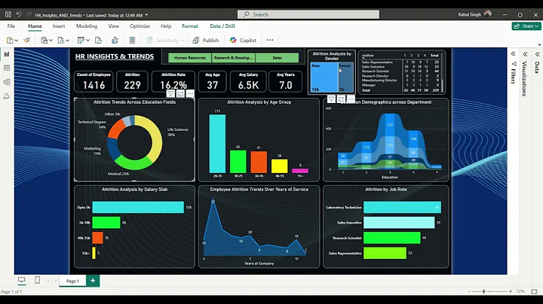The image size is (543, 304).
Task: Open More options above Education Fields chart
Action: pos(190,93)
